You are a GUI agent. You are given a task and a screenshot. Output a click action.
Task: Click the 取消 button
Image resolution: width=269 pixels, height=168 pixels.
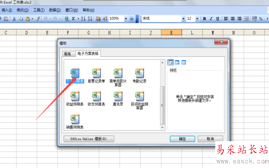[210, 139]
